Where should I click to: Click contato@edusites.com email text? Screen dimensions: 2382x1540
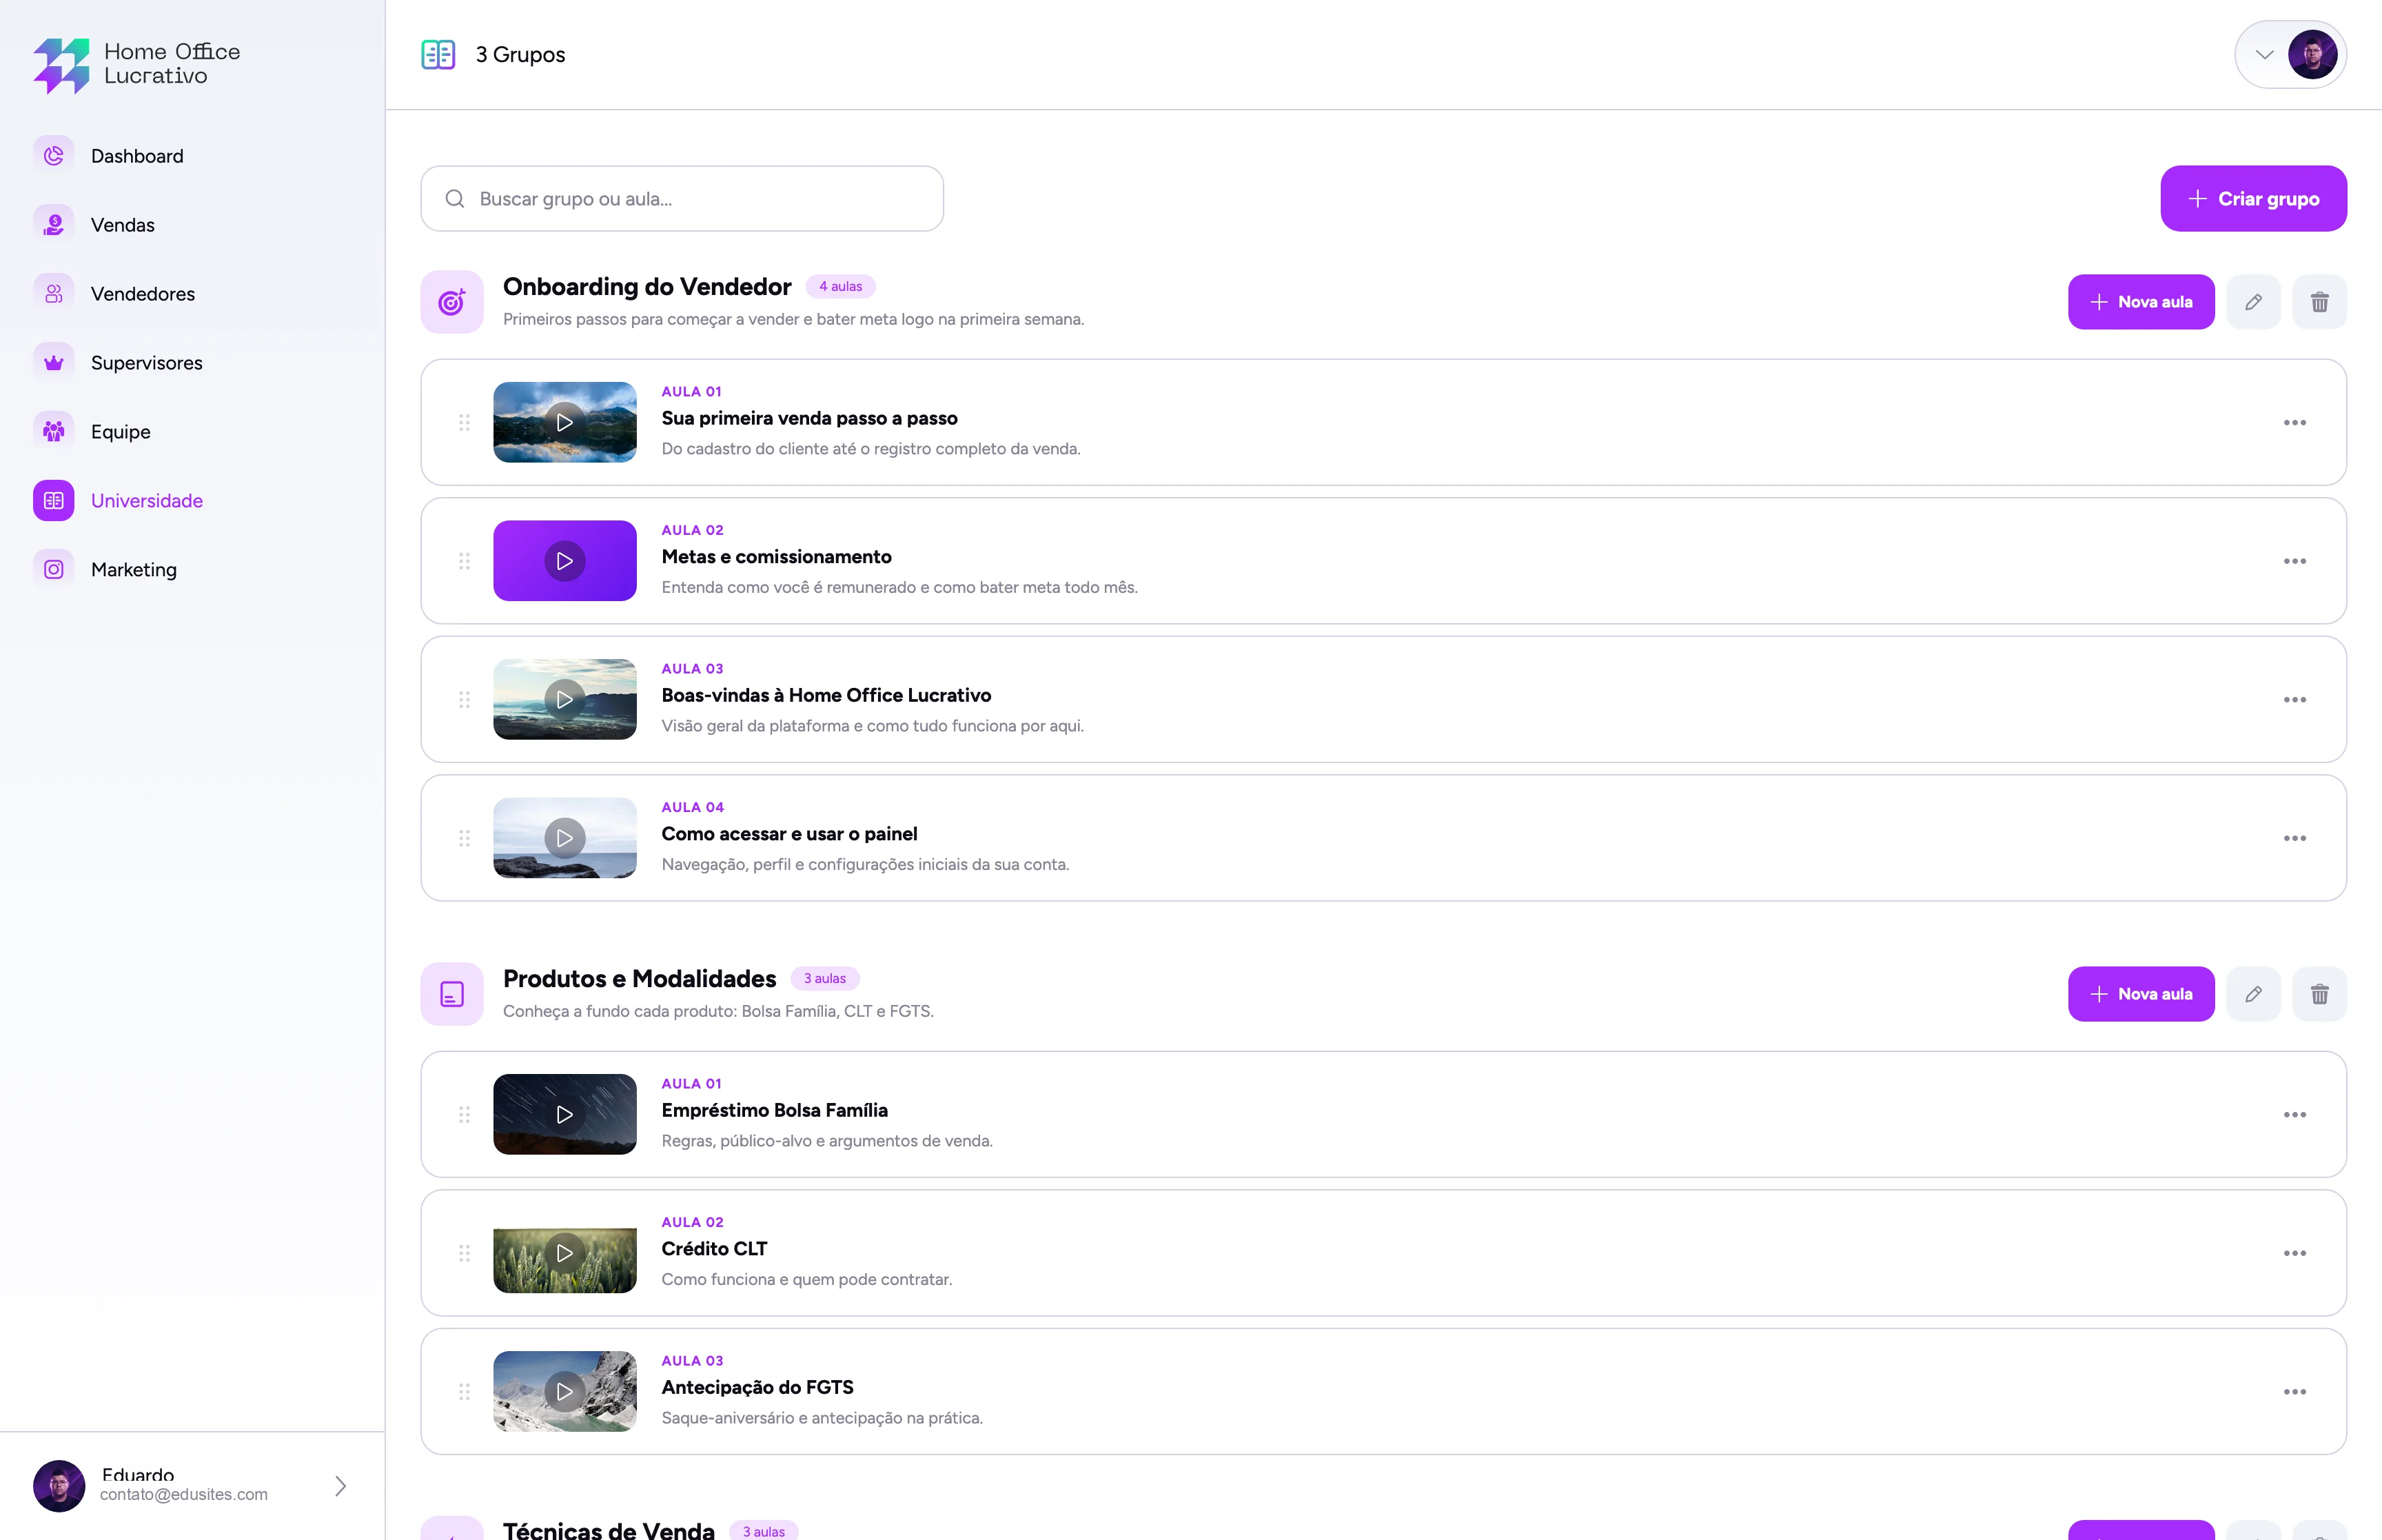[x=184, y=1494]
